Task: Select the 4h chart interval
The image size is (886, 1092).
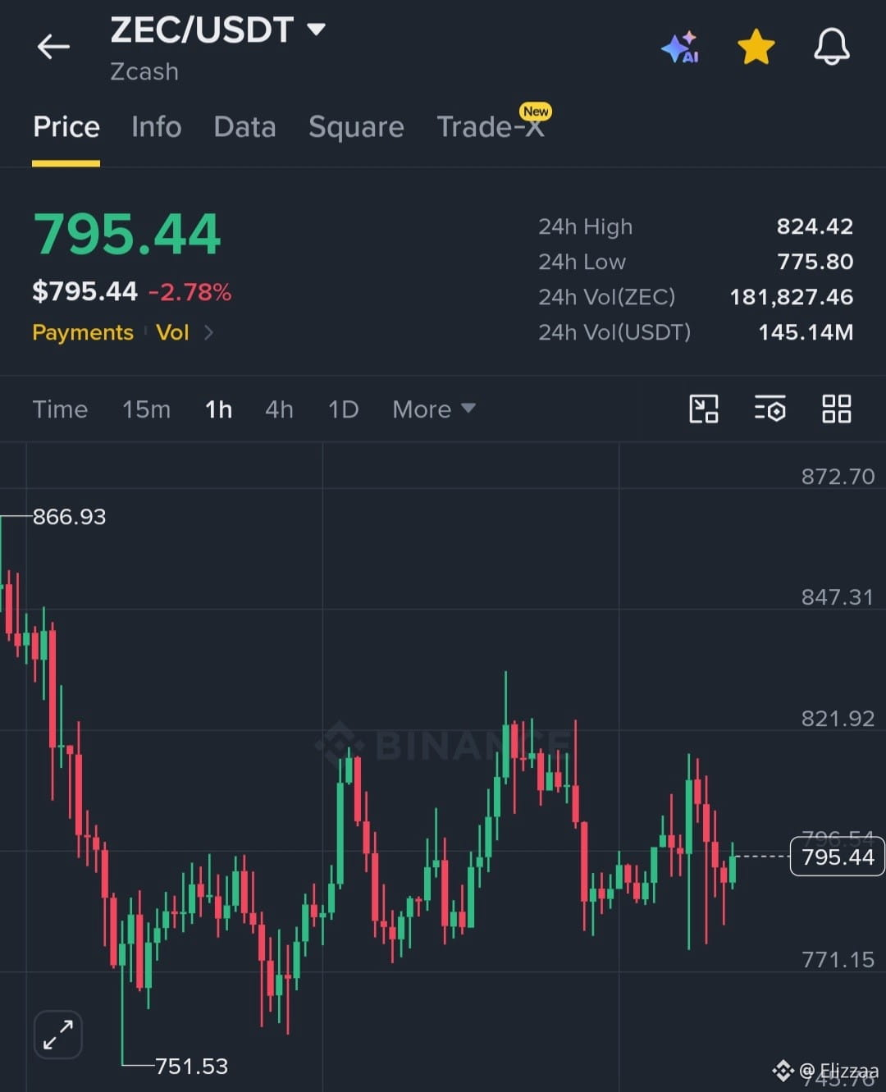Action: (279, 409)
